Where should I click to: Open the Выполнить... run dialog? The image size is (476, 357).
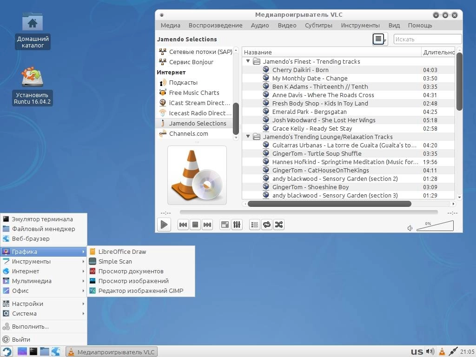44,327
